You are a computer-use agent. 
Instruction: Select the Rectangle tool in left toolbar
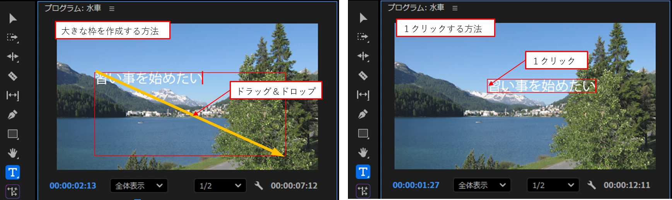(13, 134)
